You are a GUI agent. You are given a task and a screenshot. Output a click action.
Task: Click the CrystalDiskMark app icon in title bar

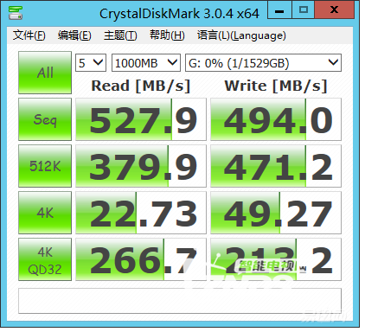pyautogui.click(x=16, y=13)
